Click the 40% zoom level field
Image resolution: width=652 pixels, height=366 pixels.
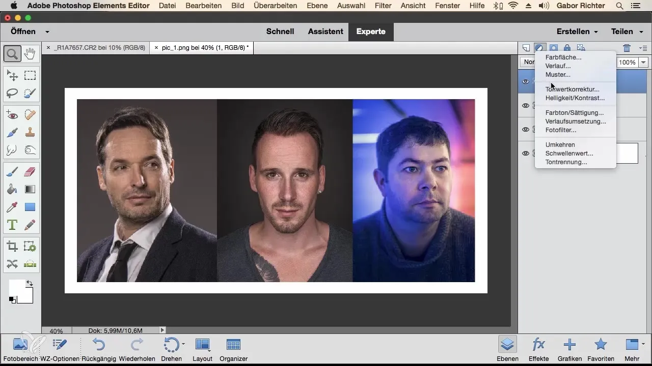pyautogui.click(x=57, y=330)
